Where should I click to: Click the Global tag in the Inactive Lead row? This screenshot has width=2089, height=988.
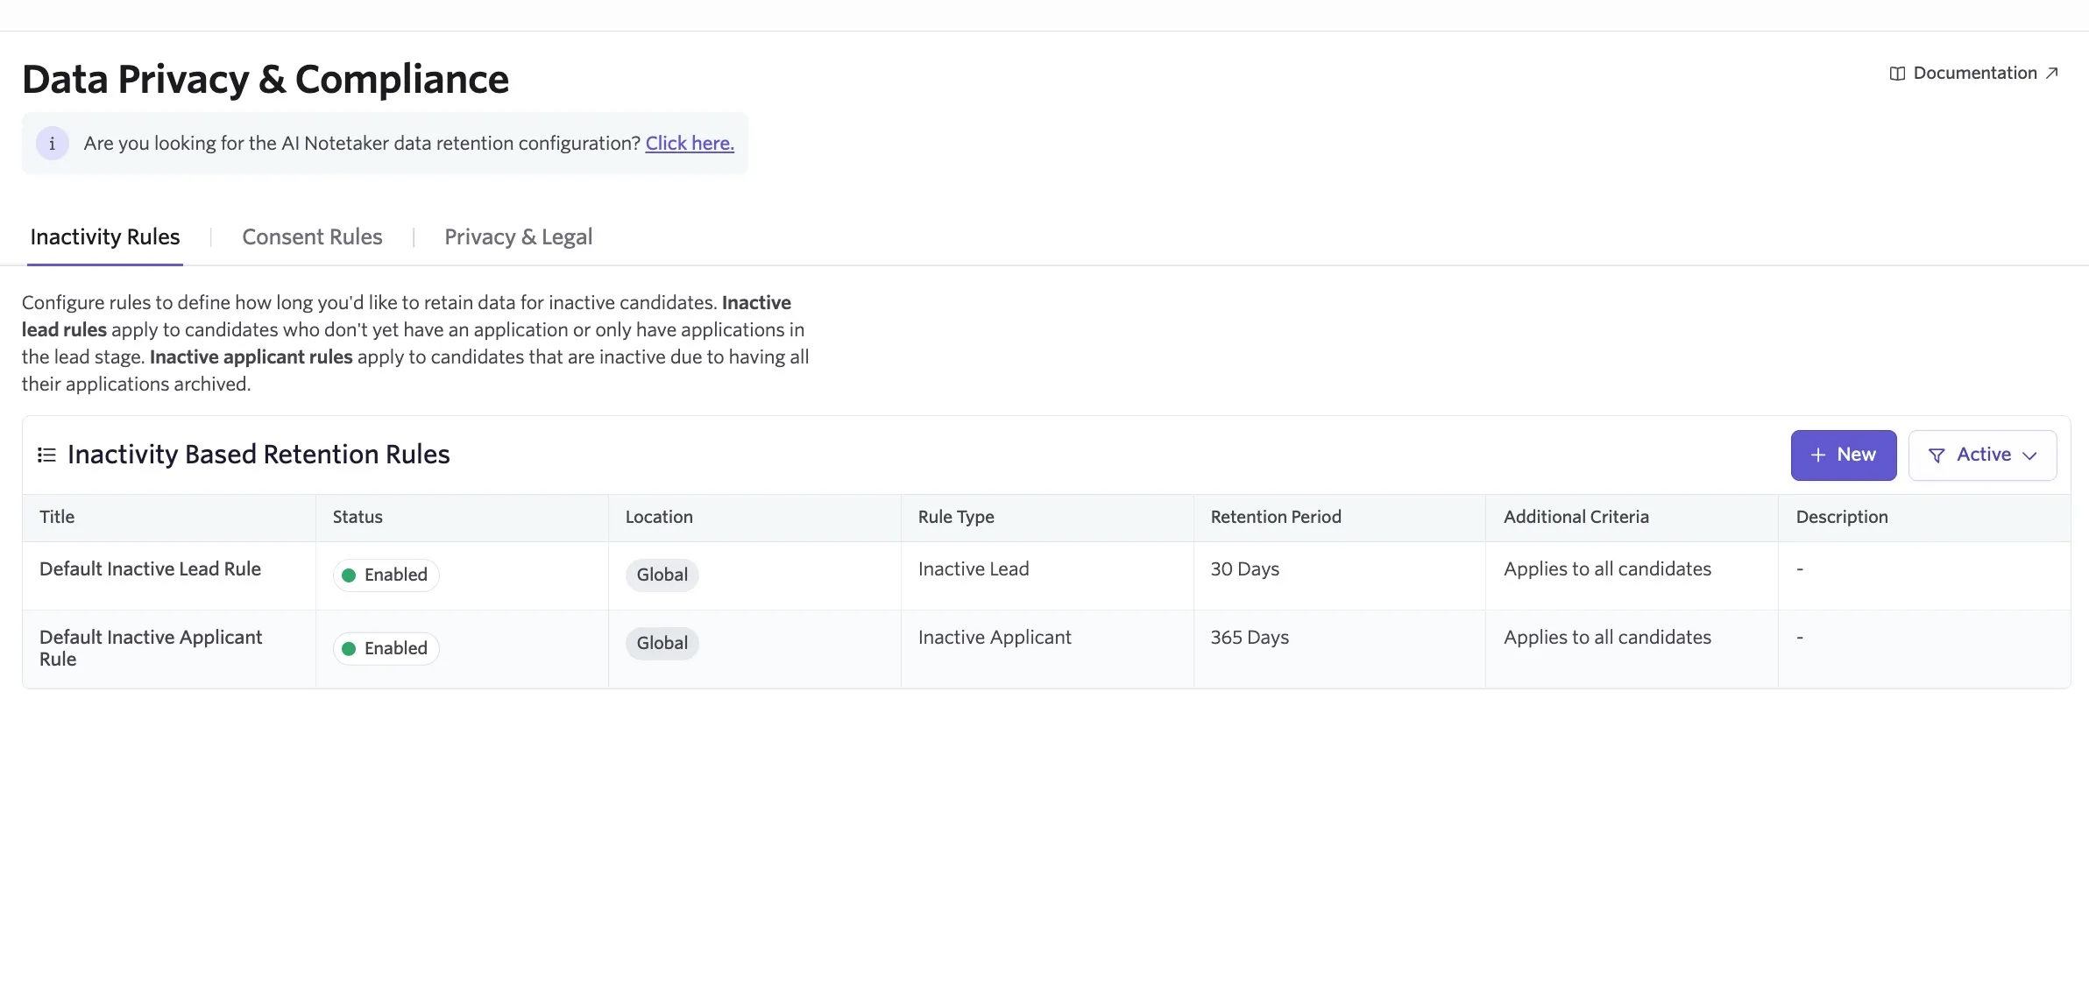click(x=662, y=575)
